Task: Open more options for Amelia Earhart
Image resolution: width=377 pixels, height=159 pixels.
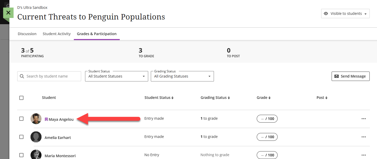Action: click(x=363, y=137)
